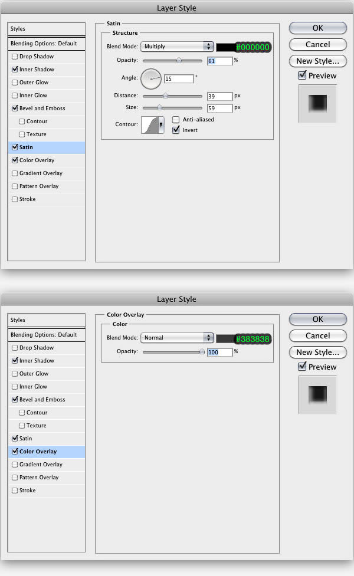
Task: Check Contour sub-option in Satin dialog
Action: [x=22, y=121]
